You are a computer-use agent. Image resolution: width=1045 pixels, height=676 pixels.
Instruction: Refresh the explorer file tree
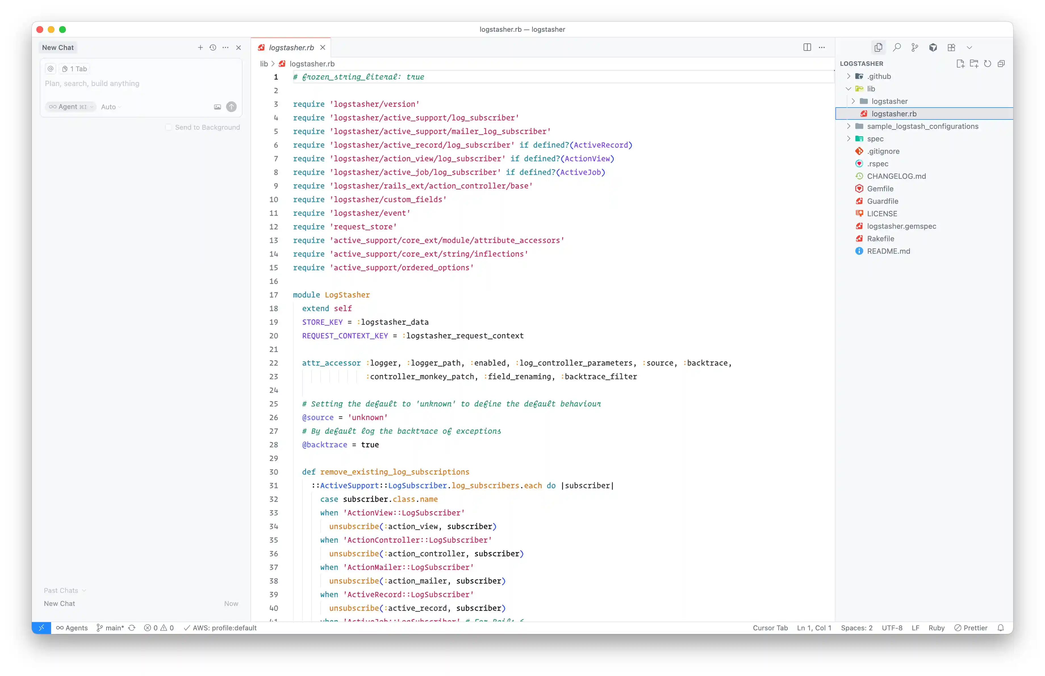click(x=987, y=64)
